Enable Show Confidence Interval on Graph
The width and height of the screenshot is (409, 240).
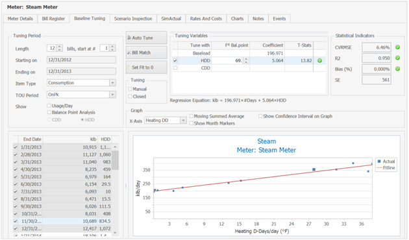pyautogui.click(x=260, y=116)
